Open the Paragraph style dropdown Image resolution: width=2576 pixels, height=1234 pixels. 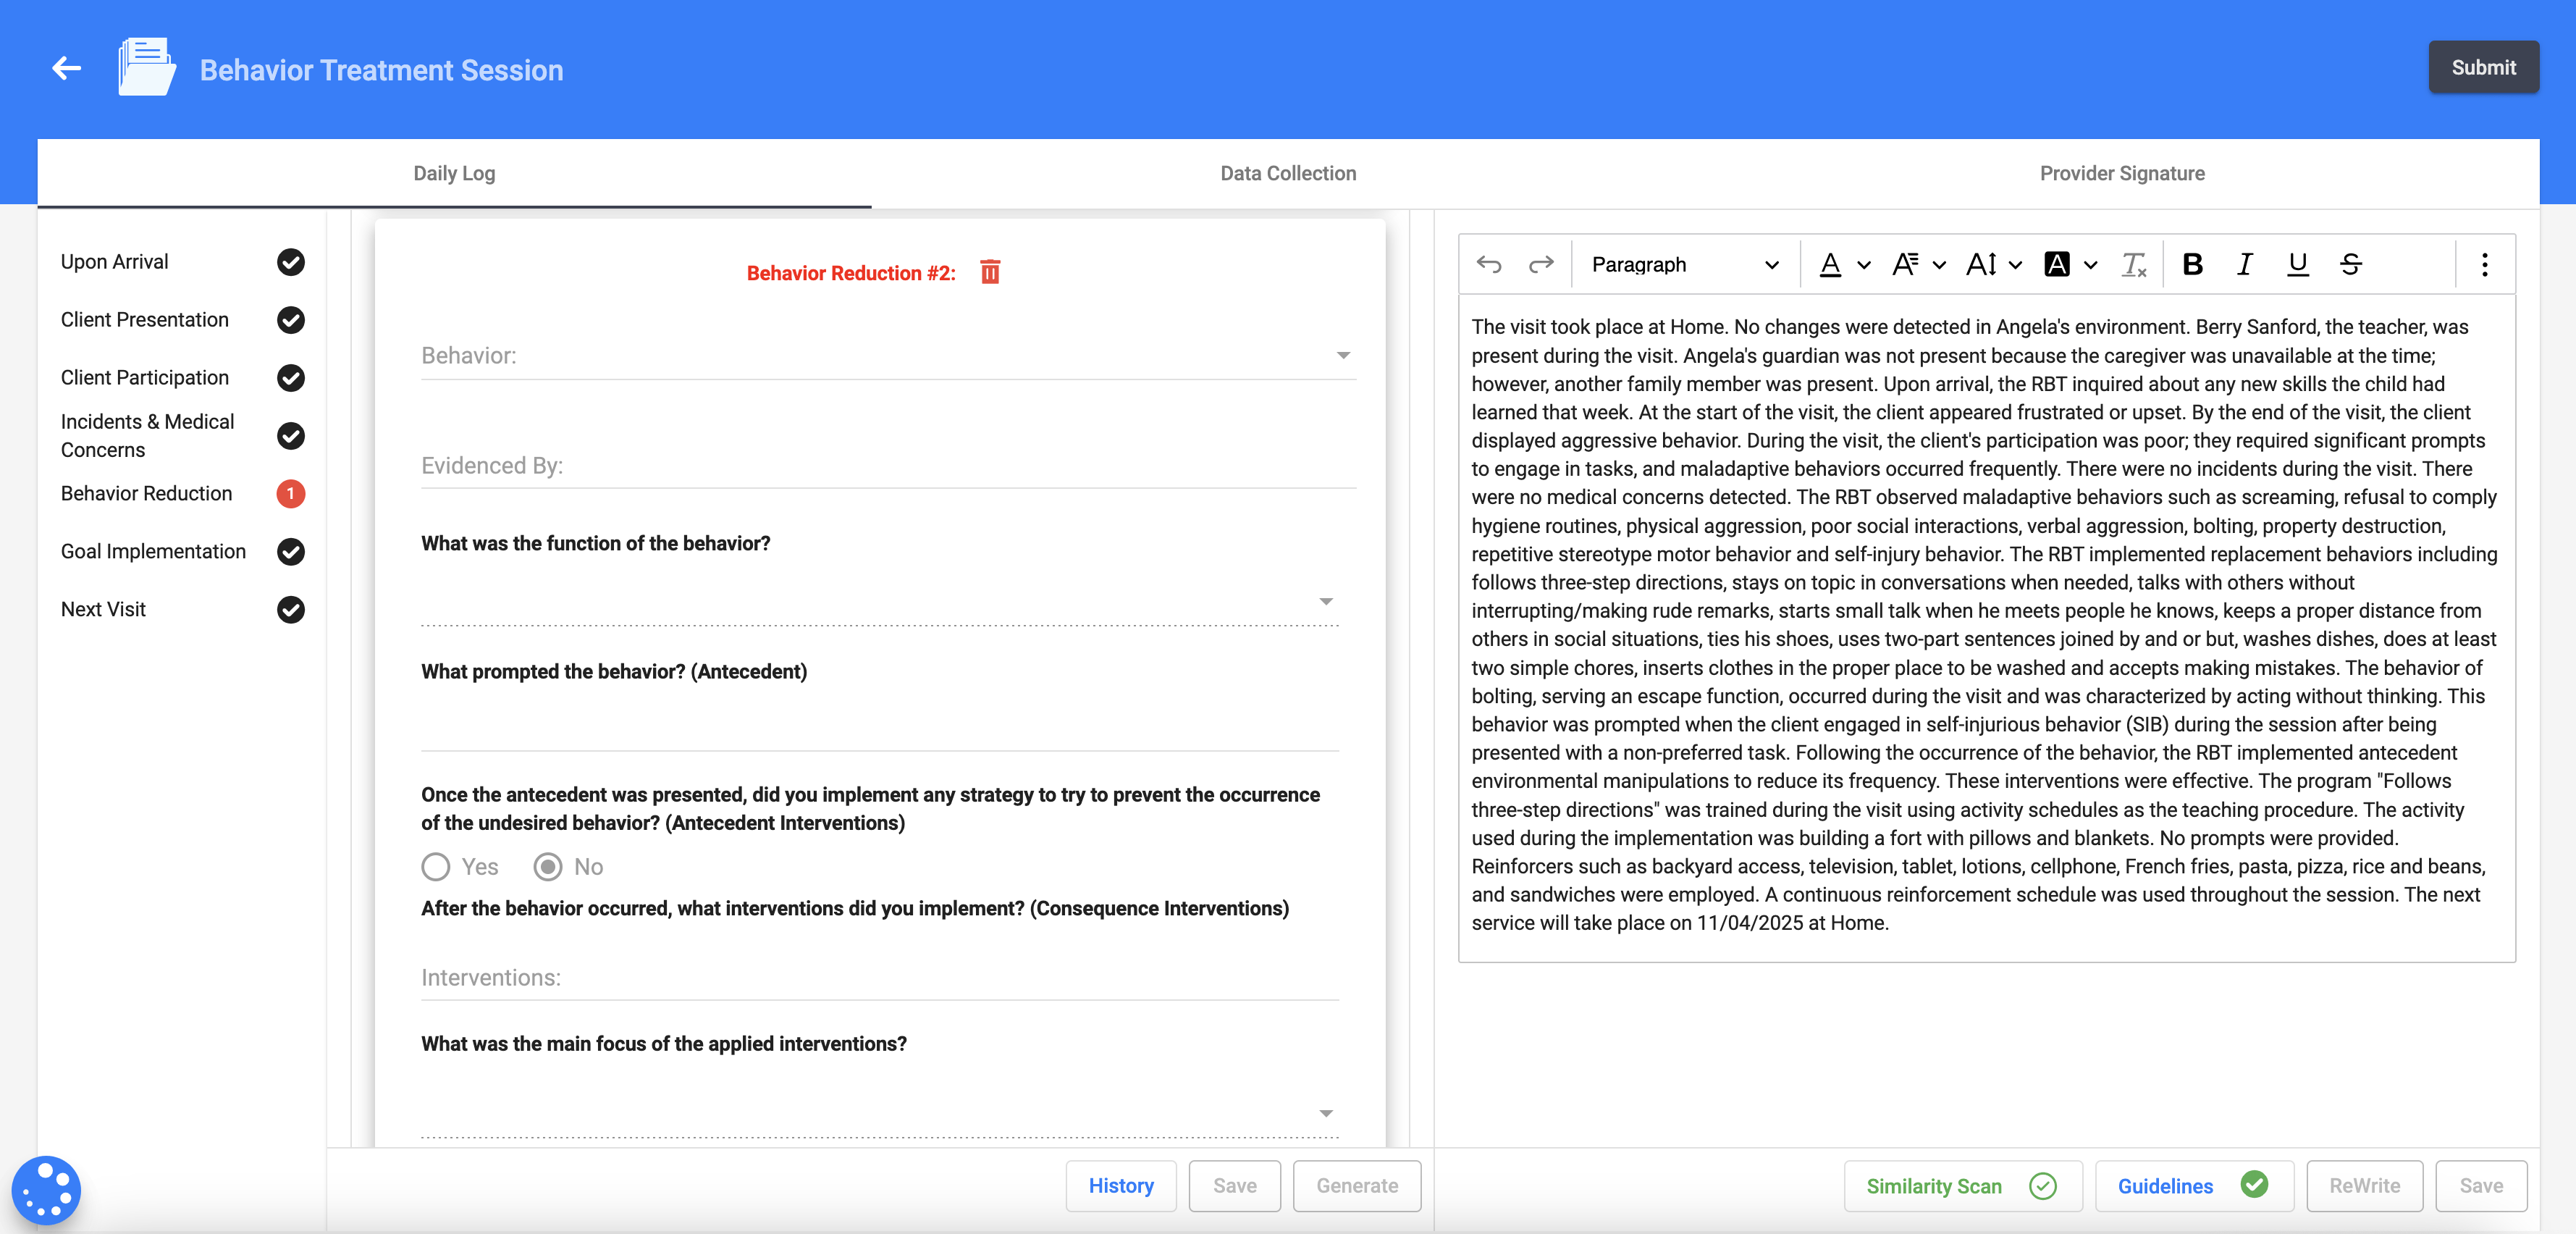point(1685,264)
